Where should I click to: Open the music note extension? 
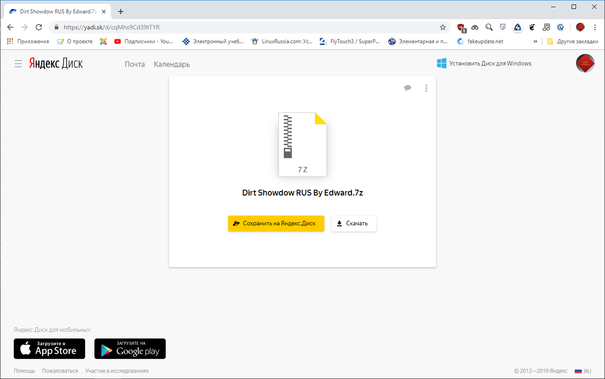tap(546, 27)
